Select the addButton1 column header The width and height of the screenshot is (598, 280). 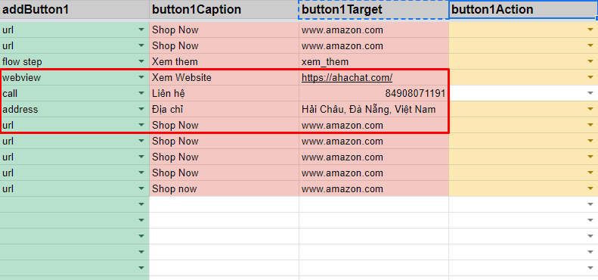(75, 10)
